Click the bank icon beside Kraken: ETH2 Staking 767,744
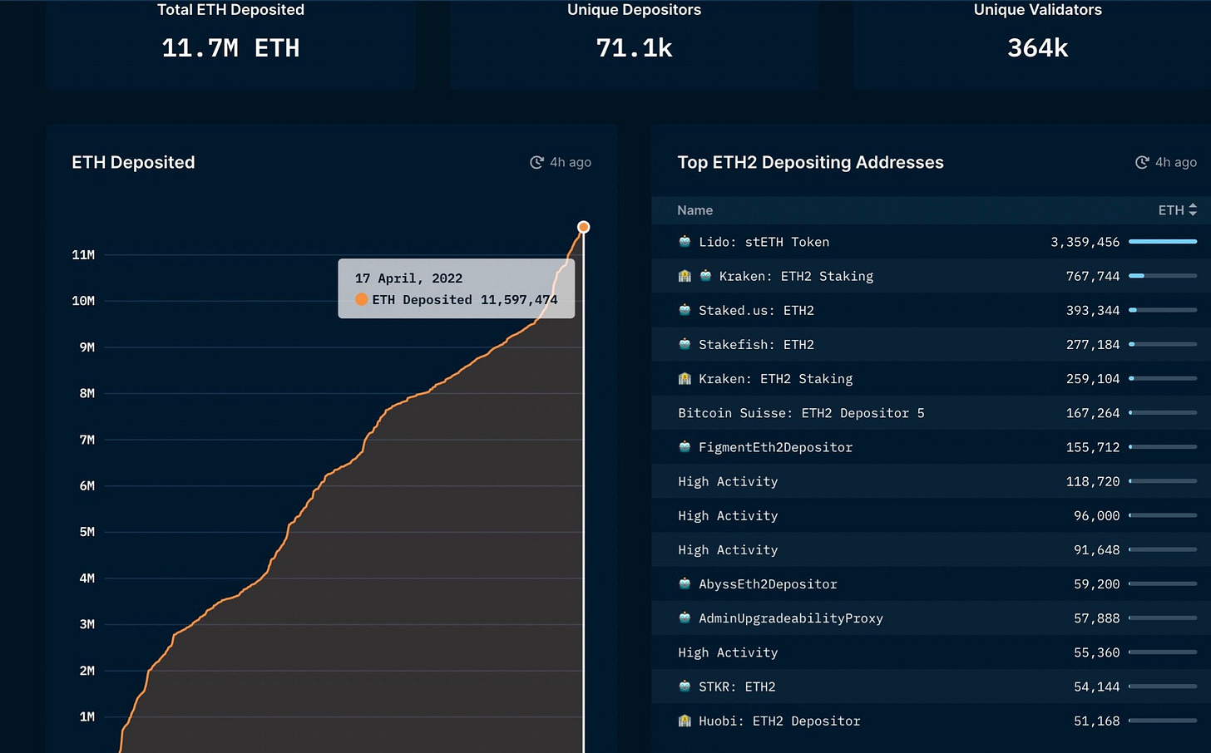This screenshot has width=1211, height=753. [x=685, y=276]
